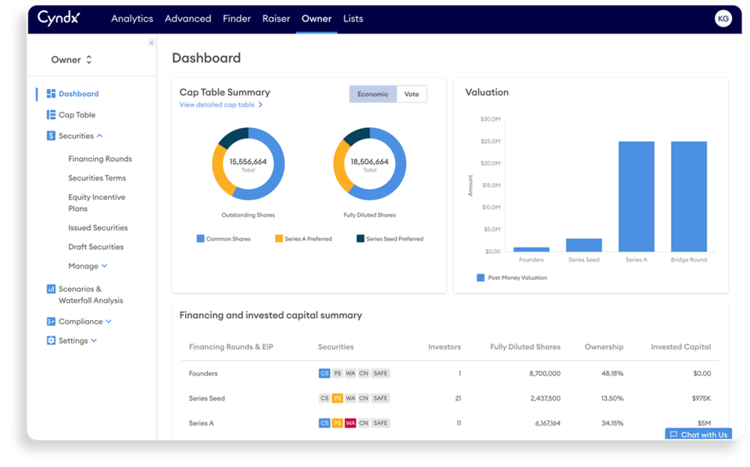The height and width of the screenshot is (467, 750).
Task: Open the Advanced tab
Action: click(188, 19)
